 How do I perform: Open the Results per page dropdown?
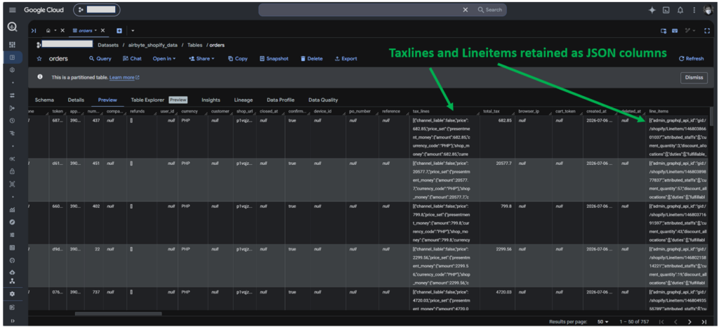(603, 322)
